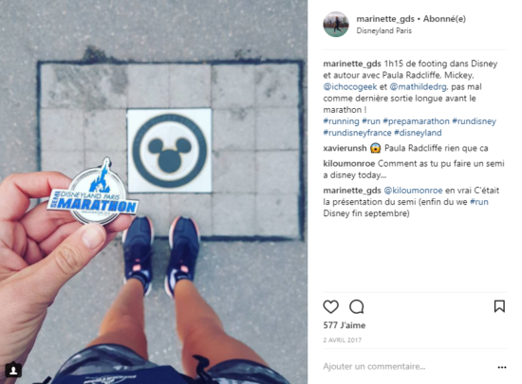
Task: Open the 2 AVRIL 2017 post date link
Action: 343,340
